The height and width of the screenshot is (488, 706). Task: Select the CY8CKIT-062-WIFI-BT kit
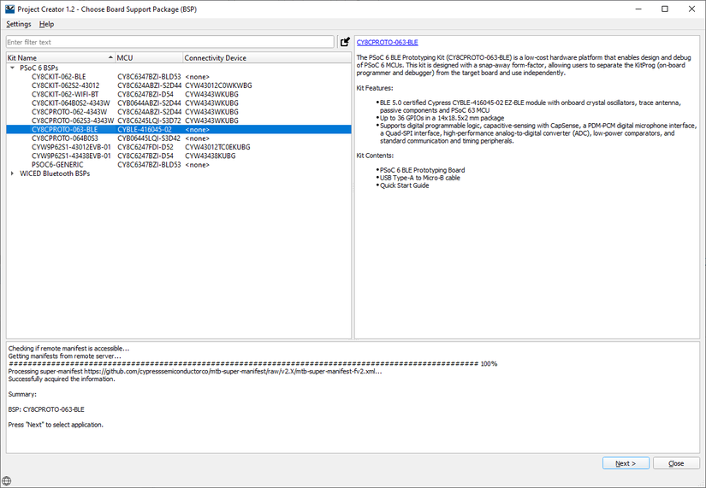(65, 95)
